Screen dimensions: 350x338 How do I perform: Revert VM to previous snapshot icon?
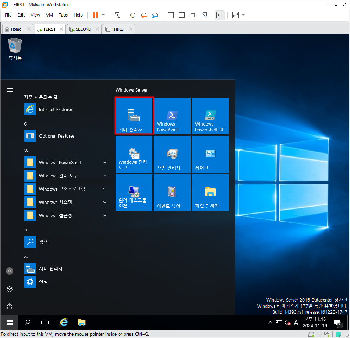(144, 15)
